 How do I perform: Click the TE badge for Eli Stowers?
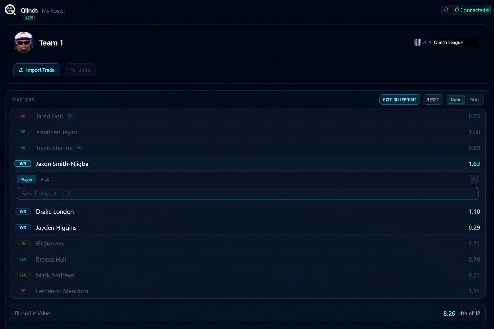23,243
